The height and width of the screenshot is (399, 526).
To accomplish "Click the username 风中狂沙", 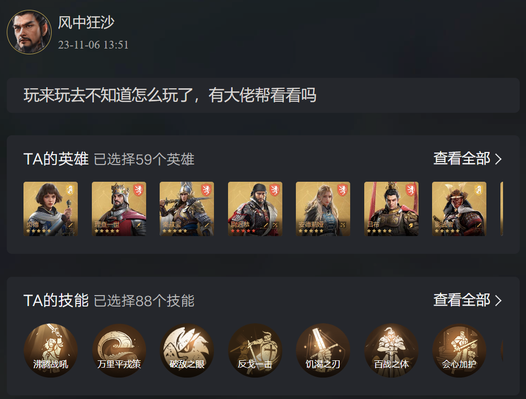I will (x=86, y=22).
